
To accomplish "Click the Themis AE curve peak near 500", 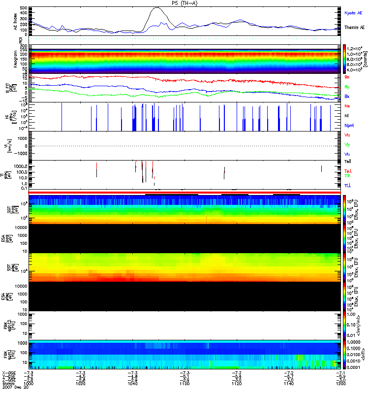I will point(156,7).
